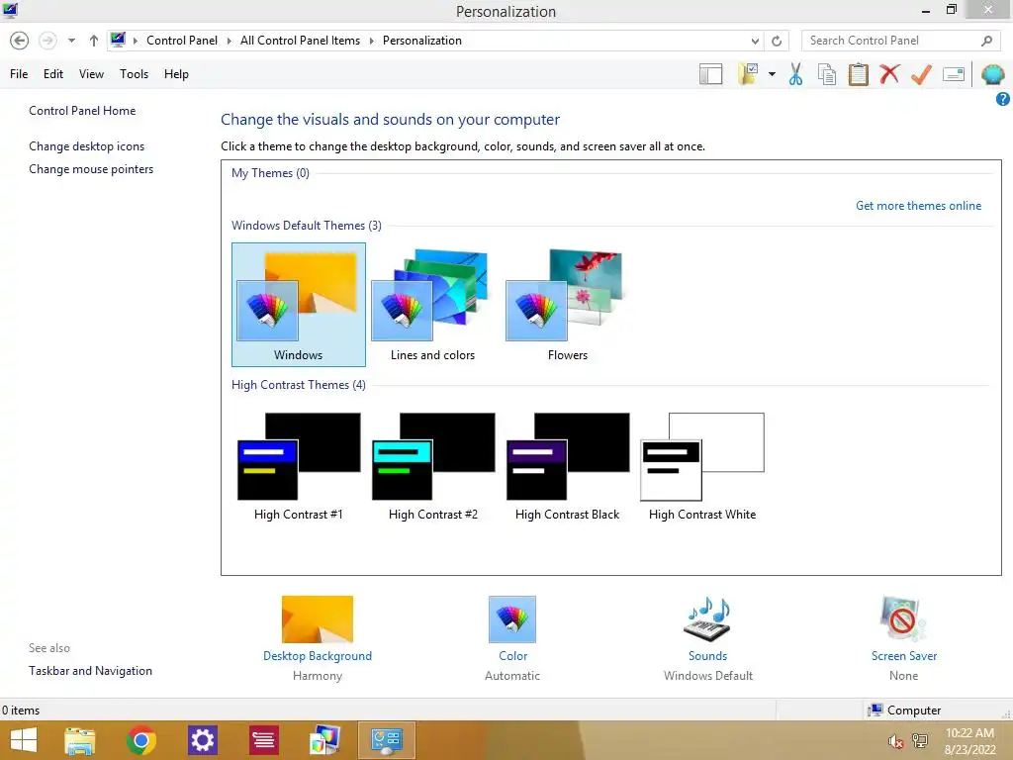
Task: Click the globe toolbar icon
Action: pos(992,74)
